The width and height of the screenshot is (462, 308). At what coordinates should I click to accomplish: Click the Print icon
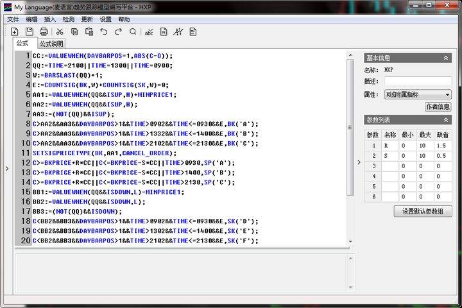pos(44,31)
